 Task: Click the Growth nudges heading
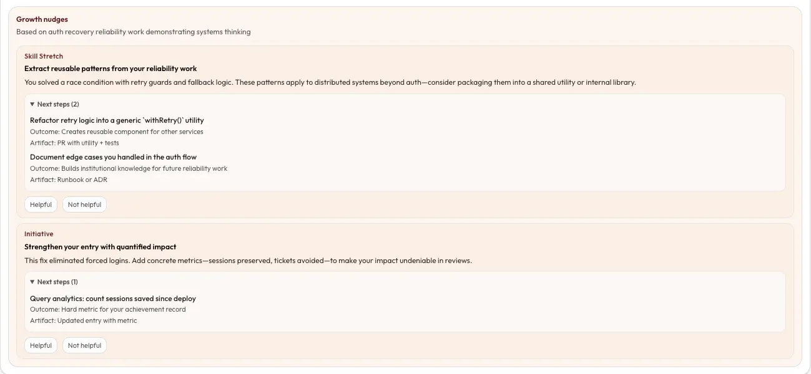[x=42, y=19]
